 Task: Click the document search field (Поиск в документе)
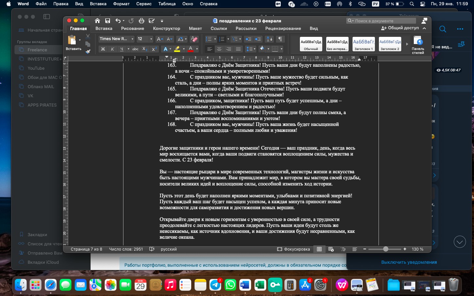click(381, 21)
